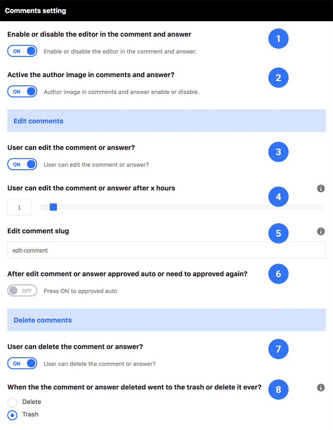The width and height of the screenshot is (333, 430).
Task: Click the blue number 2 badge
Action: point(278,78)
